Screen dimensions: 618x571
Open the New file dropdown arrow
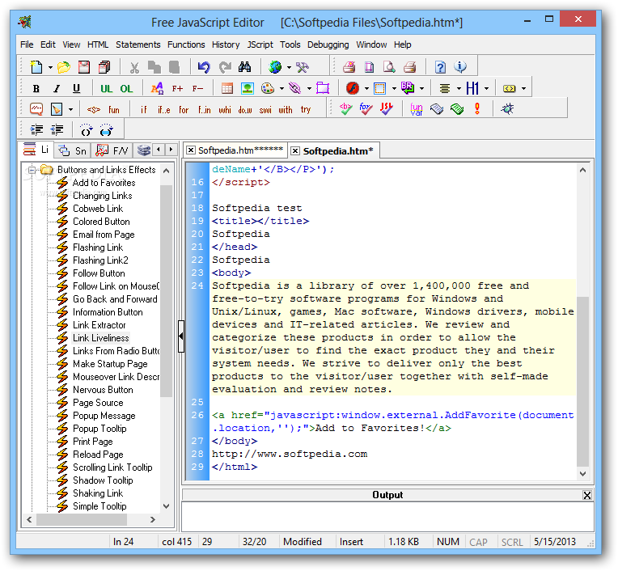(x=50, y=68)
